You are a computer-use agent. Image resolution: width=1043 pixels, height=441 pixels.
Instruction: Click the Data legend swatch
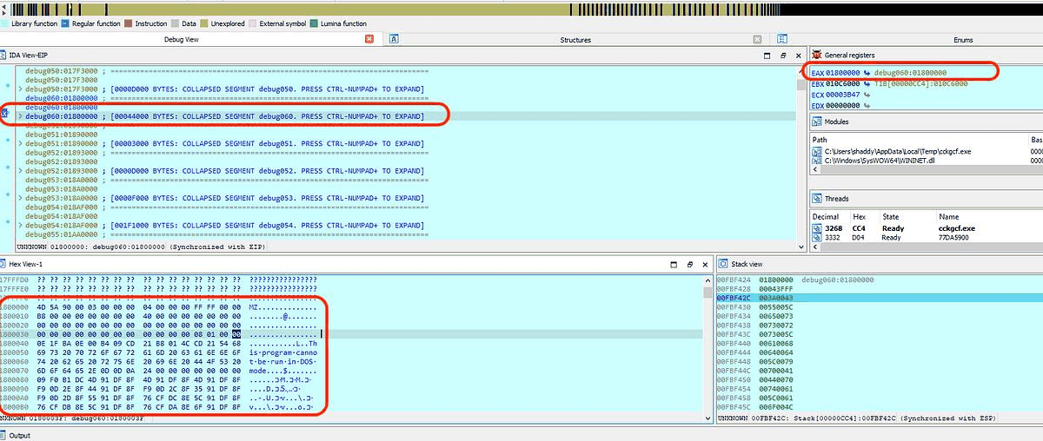[176, 23]
